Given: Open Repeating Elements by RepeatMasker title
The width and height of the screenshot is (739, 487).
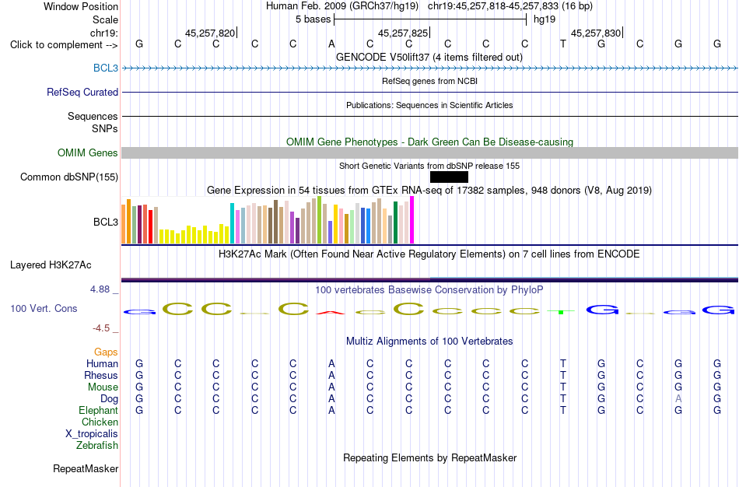Looking at the screenshot, I should (430, 458).
